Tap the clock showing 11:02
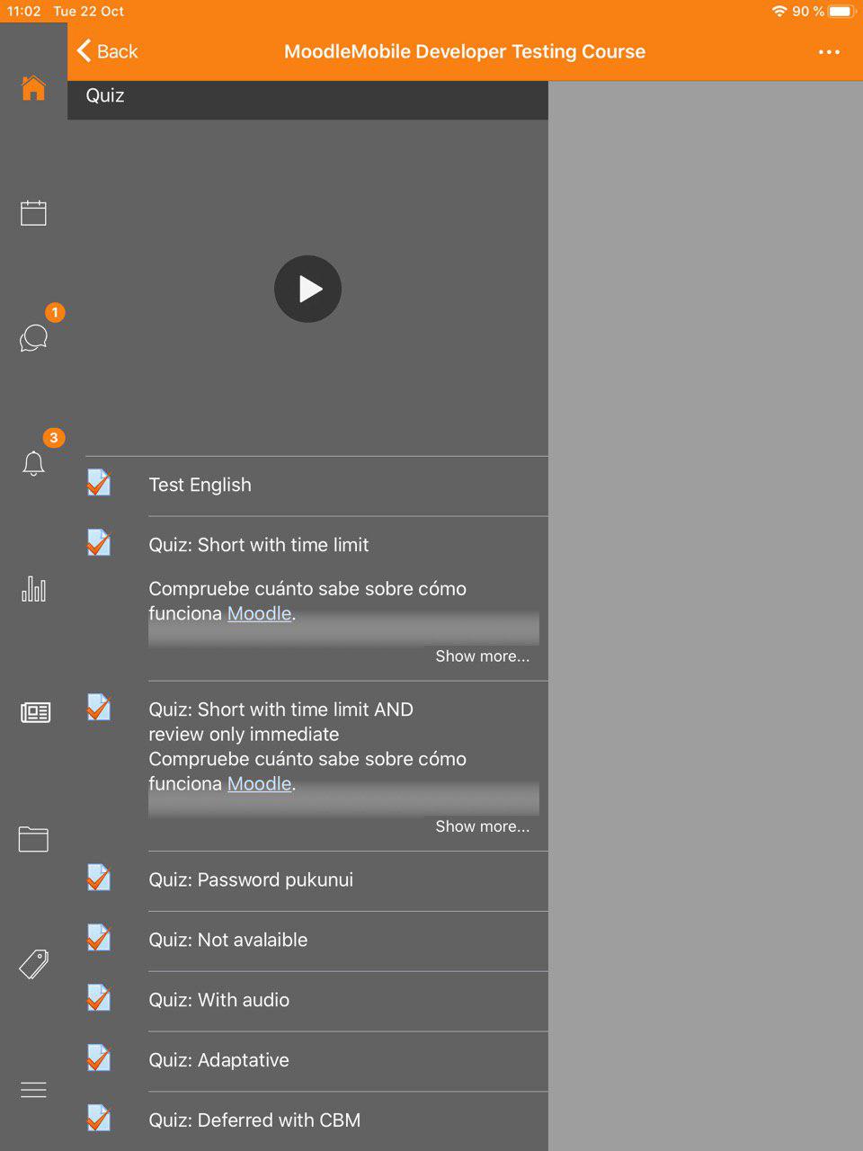Viewport: 863px width, 1151px height. click(24, 12)
